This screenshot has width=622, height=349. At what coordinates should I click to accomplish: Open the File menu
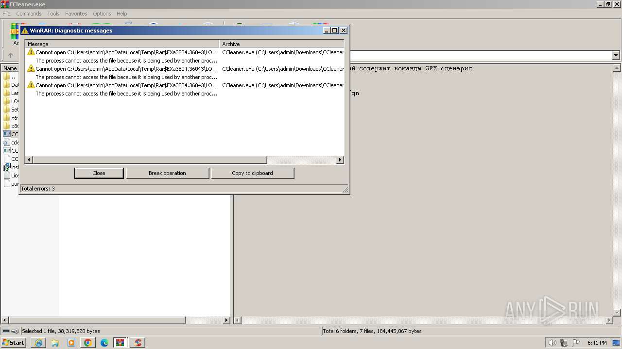coord(6,14)
